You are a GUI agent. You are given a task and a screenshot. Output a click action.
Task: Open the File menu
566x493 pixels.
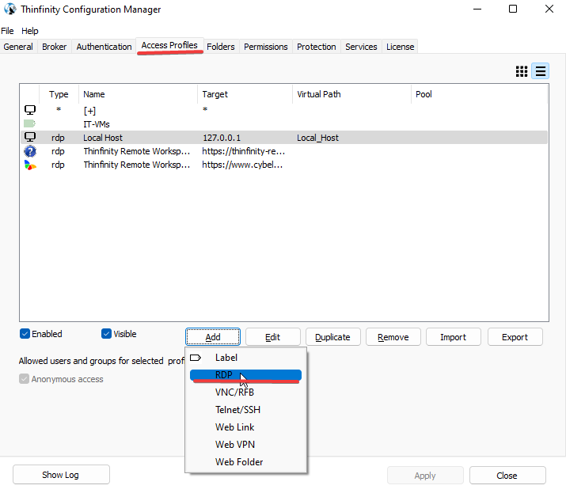point(7,31)
